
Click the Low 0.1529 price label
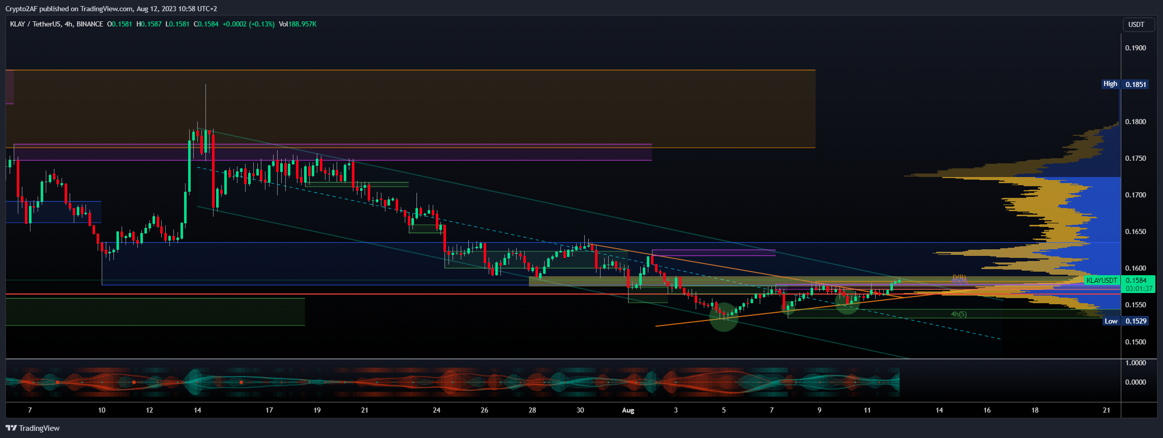coord(1126,321)
